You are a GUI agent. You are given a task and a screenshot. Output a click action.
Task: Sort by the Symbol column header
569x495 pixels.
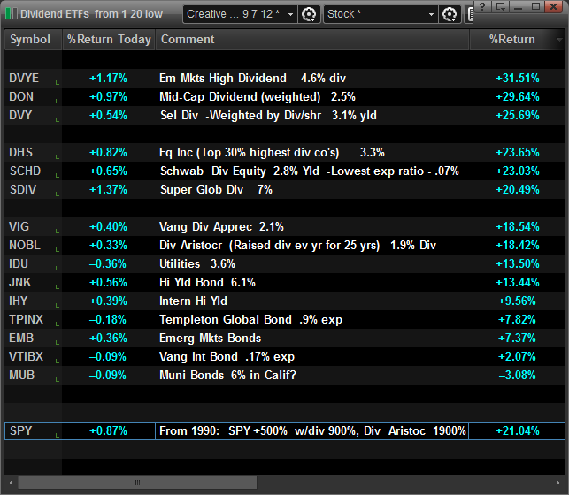click(x=33, y=39)
